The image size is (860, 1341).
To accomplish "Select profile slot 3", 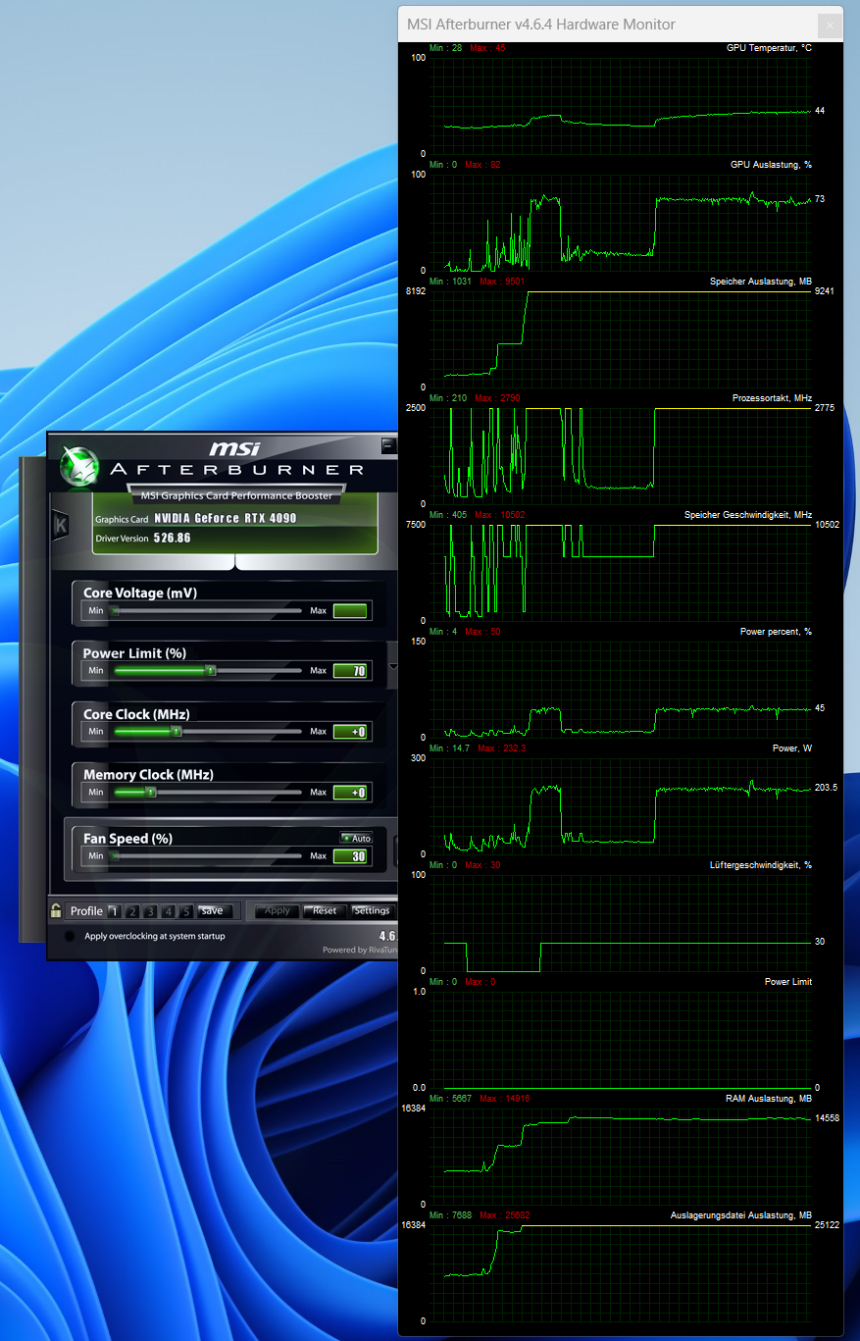I will [x=150, y=910].
